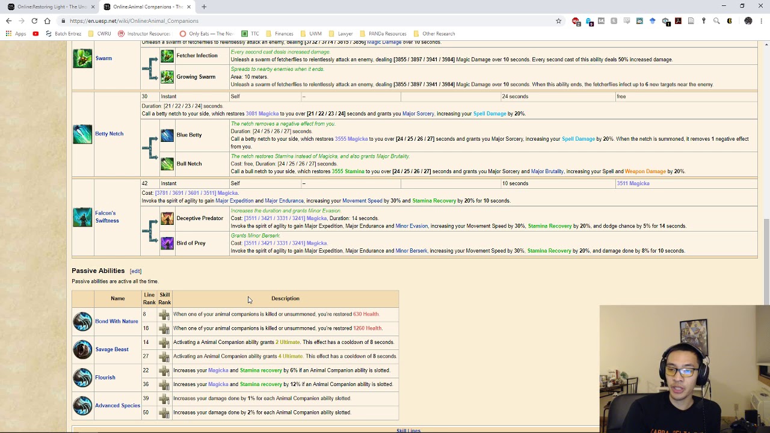Image resolution: width=770 pixels, height=433 pixels.
Task: Open the Finances bookmark folder
Action: tap(280, 34)
